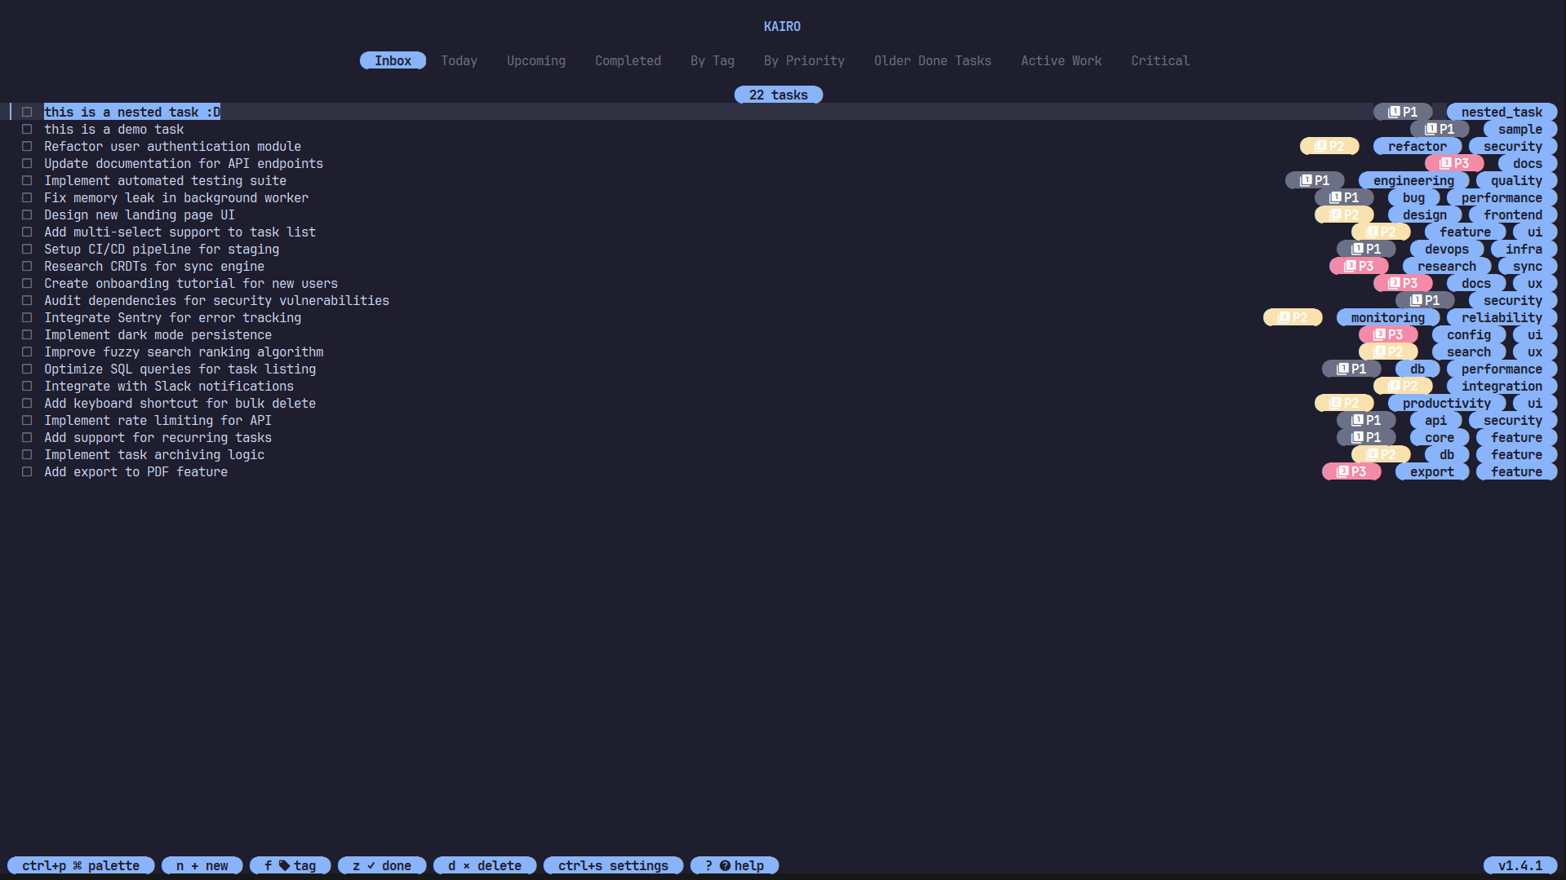The width and height of the screenshot is (1566, 880).
Task: Click P2 badge on Refactor user authentication row
Action: click(1329, 146)
